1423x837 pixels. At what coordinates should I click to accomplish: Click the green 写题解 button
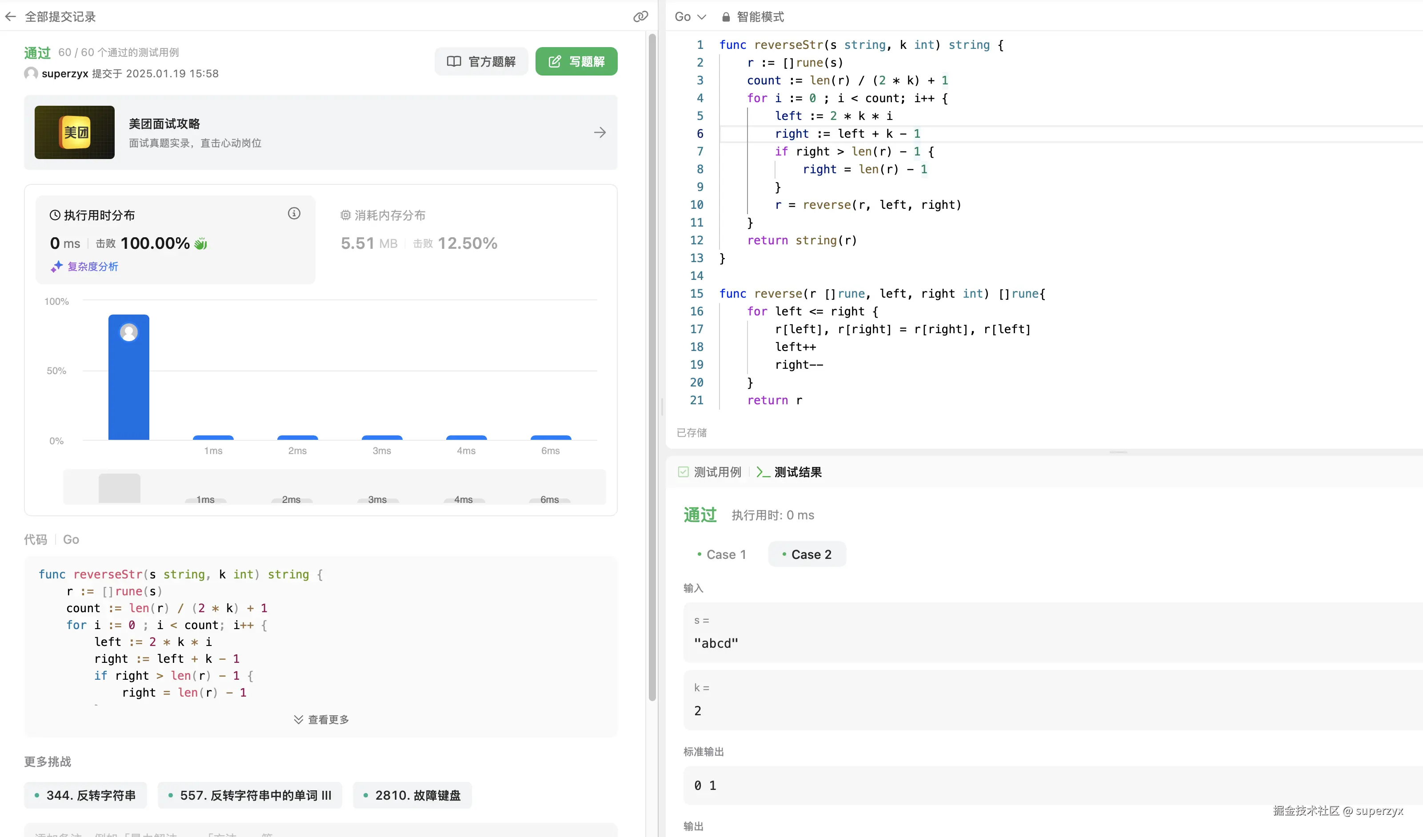tap(576, 61)
